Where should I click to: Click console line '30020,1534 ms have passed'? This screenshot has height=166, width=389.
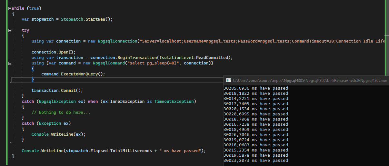(x=256, y=109)
